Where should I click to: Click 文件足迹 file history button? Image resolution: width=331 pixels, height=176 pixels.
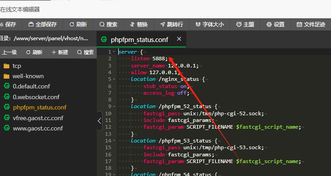tap(311, 25)
